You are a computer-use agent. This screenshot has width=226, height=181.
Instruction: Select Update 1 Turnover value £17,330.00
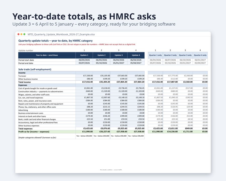[84, 76]
